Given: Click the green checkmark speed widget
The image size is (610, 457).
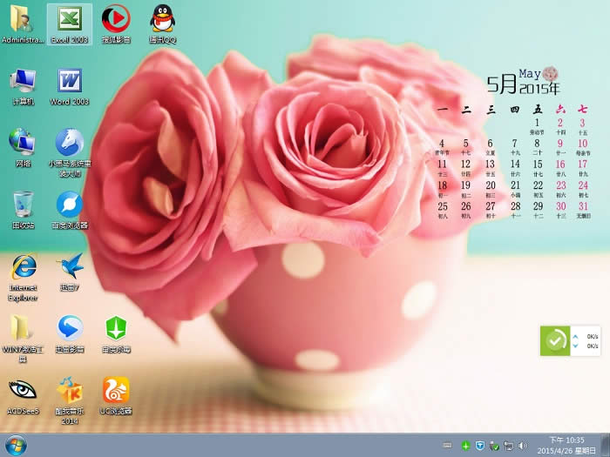Looking at the screenshot, I should [x=555, y=340].
